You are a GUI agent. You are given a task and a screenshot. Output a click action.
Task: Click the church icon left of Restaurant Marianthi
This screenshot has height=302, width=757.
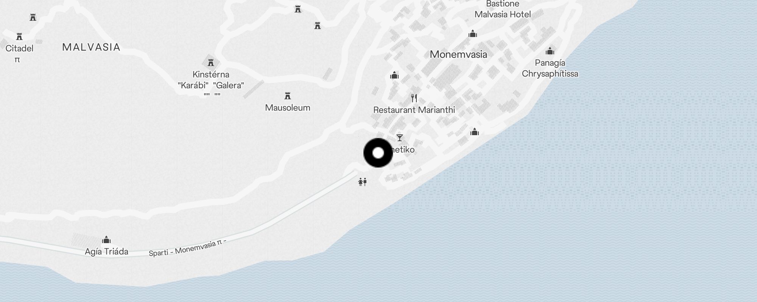394,75
